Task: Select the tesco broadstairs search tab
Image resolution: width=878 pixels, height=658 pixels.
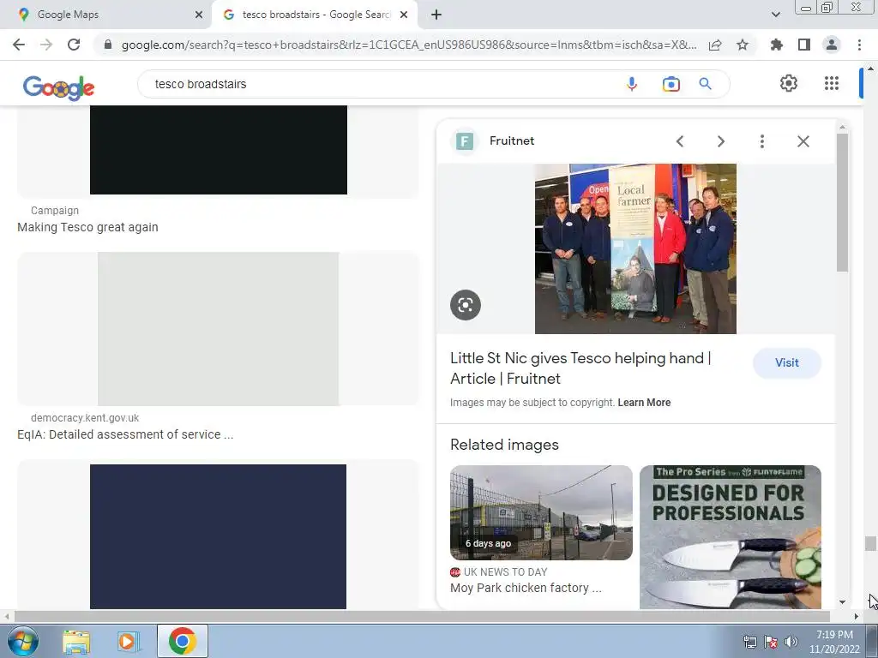Action: coord(315,15)
